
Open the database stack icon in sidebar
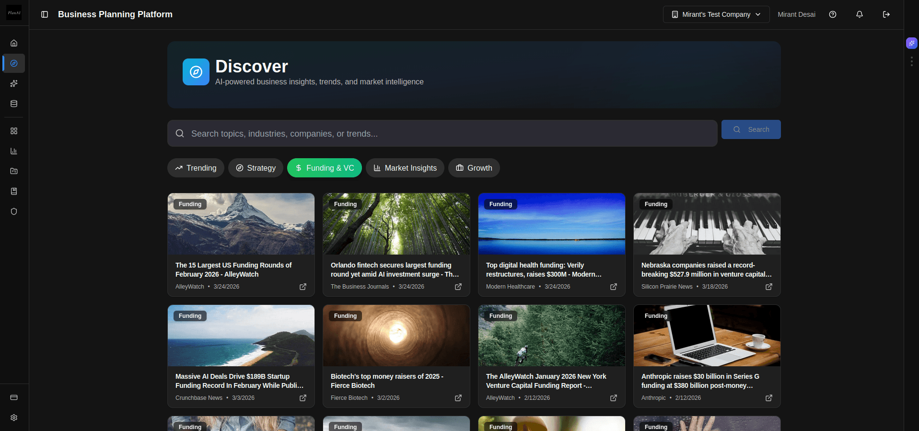click(x=14, y=104)
